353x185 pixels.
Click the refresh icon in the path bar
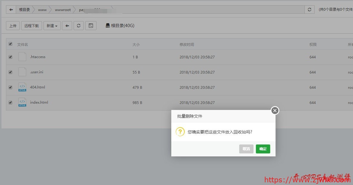point(310,9)
